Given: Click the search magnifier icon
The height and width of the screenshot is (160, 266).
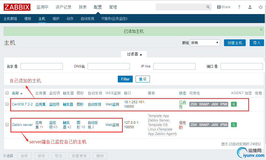Looking at the screenshot, I should (x=208, y=7).
